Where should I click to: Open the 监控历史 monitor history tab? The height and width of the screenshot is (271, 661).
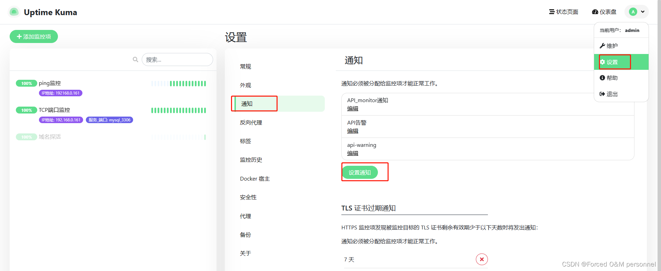tap(279, 160)
